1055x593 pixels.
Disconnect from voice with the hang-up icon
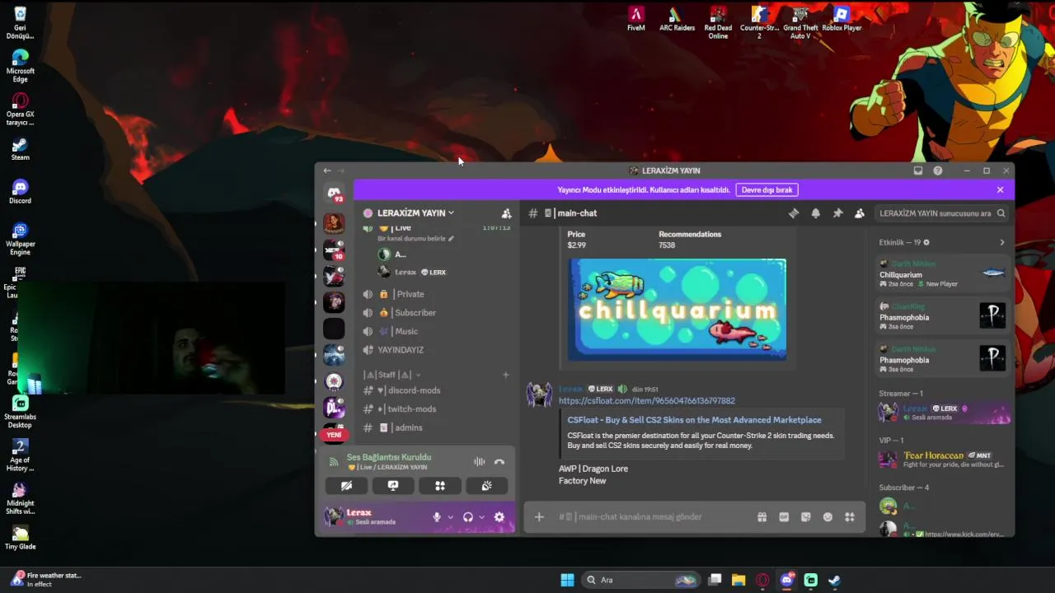(x=499, y=462)
